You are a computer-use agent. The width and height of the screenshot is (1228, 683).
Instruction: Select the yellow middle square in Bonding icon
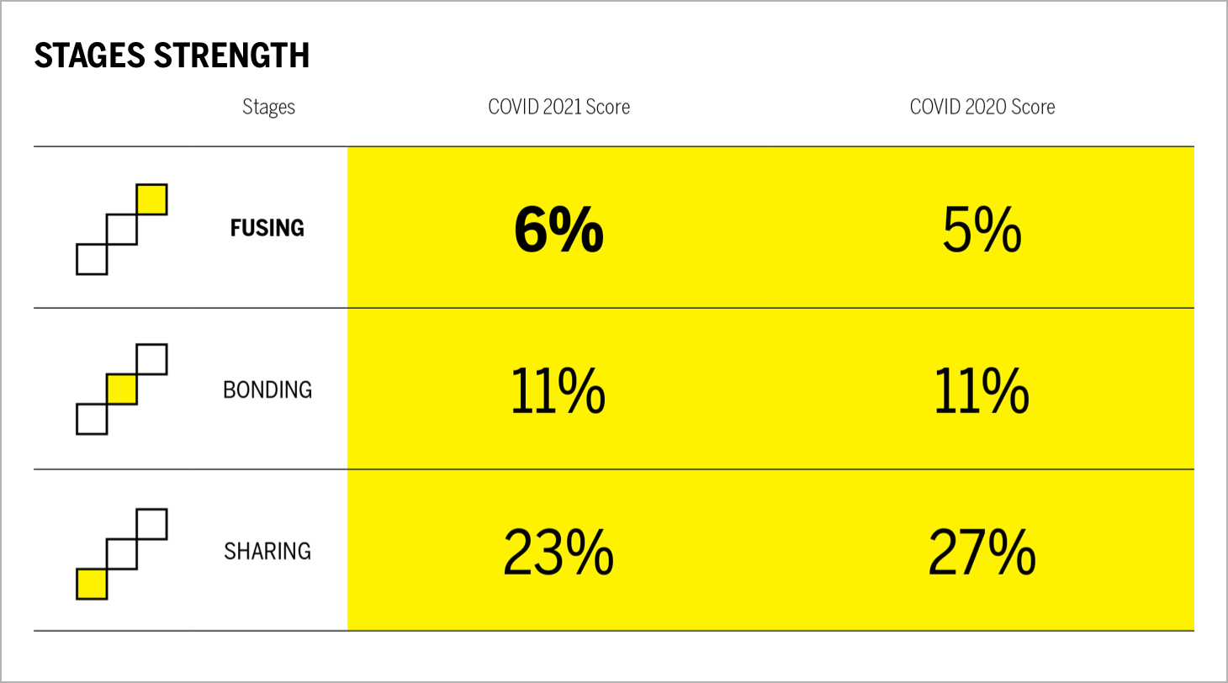[x=122, y=389]
